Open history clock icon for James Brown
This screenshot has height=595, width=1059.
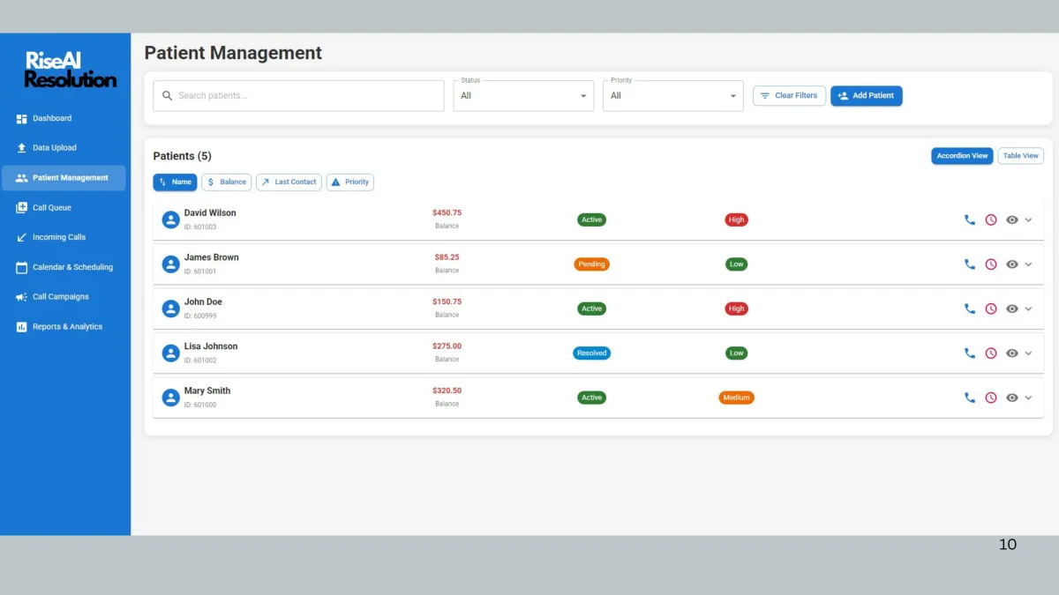pos(991,264)
